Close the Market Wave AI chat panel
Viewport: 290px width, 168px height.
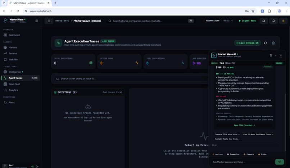pyautogui.click(x=281, y=55)
